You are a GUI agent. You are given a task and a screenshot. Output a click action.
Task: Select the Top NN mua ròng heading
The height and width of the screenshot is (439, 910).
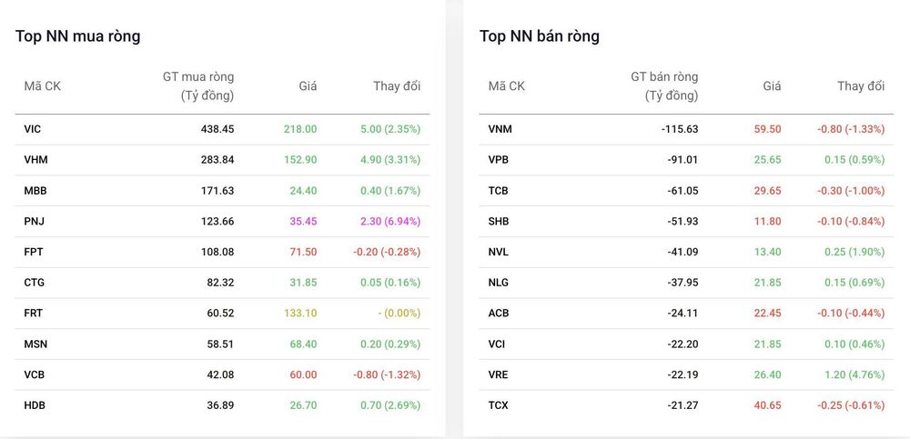(77, 36)
